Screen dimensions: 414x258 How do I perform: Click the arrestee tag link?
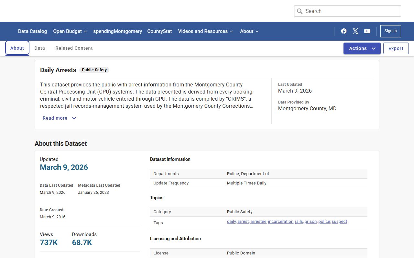click(x=258, y=222)
